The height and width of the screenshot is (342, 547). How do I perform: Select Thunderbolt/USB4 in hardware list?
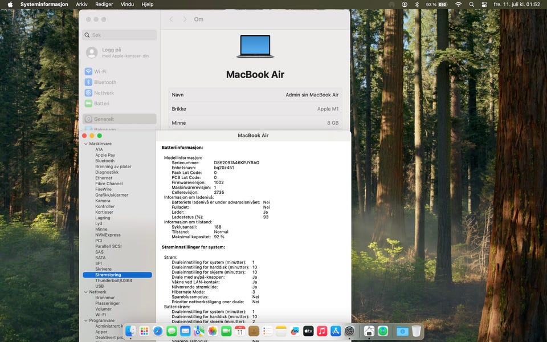(113, 280)
